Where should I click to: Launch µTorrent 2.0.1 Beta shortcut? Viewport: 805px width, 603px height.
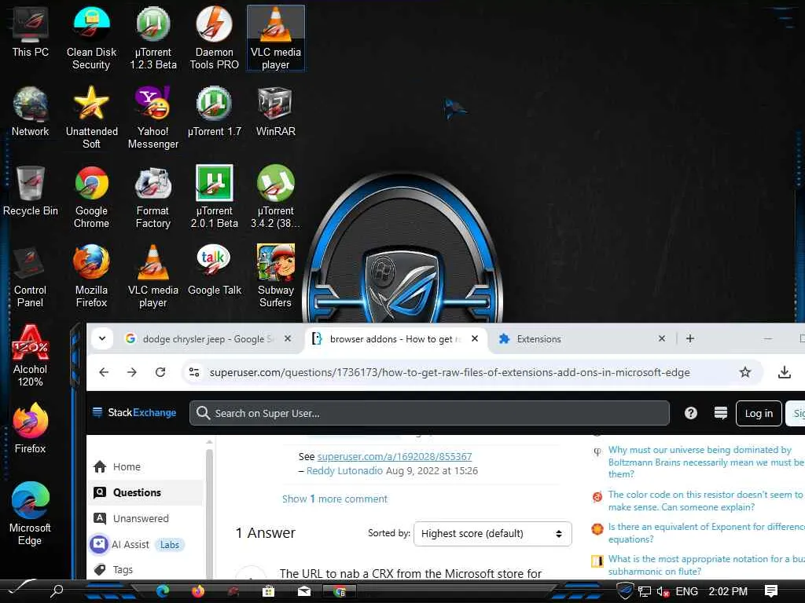coord(214,197)
